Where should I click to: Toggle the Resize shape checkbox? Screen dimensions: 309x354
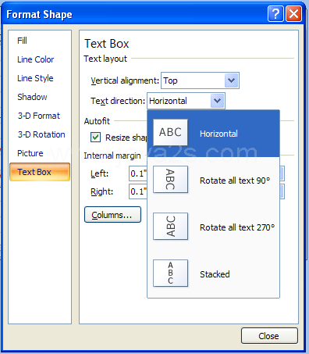tap(95, 137)
